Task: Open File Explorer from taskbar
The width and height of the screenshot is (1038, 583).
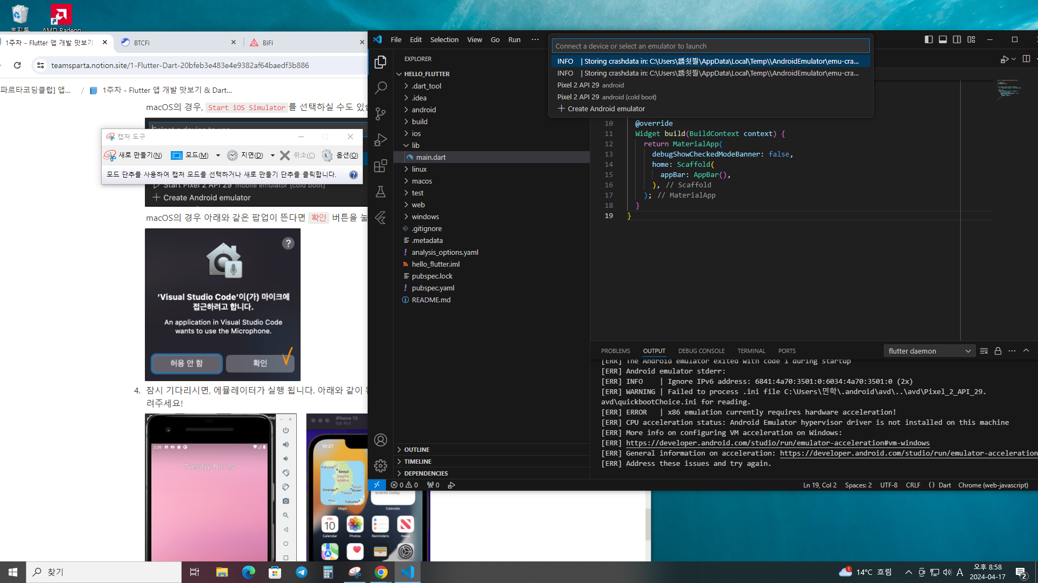Action: pos(222,572)
